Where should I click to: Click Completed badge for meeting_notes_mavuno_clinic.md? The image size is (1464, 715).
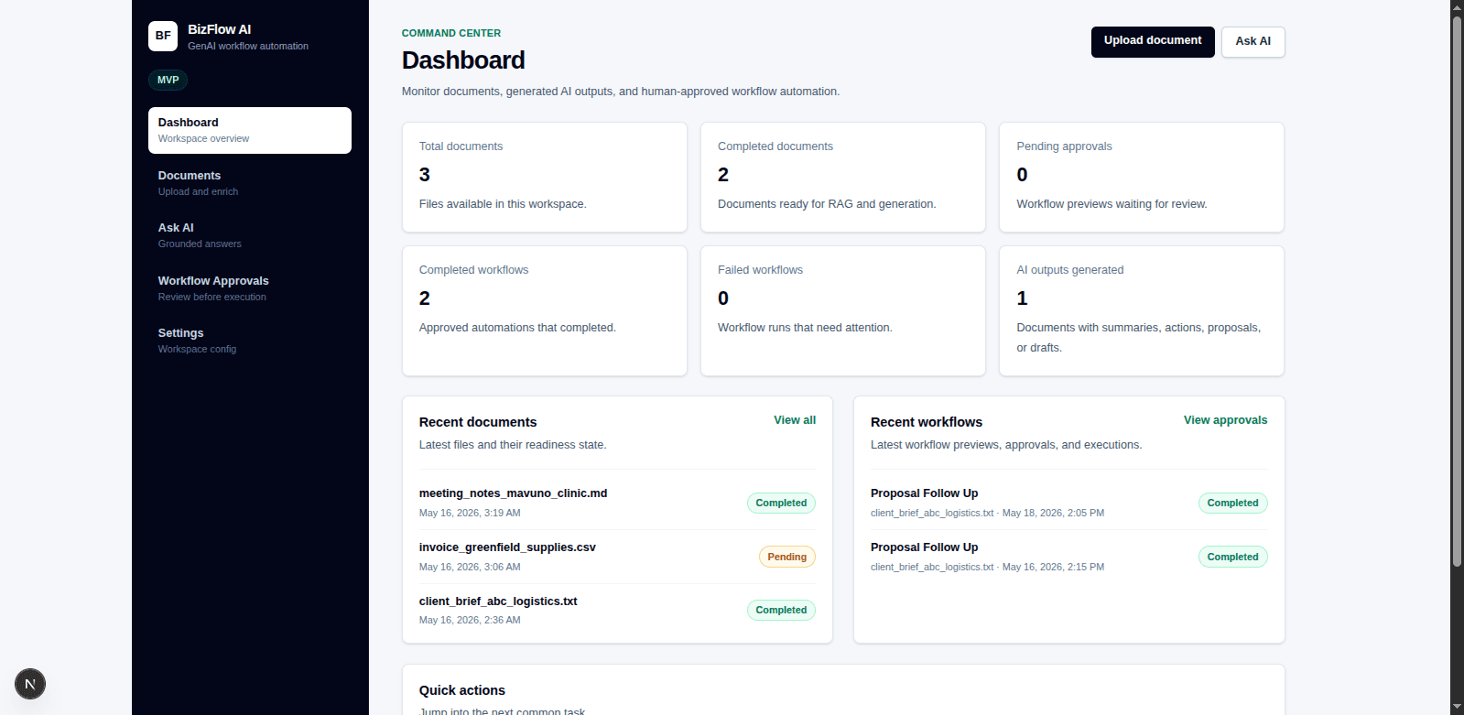point(781,503)
